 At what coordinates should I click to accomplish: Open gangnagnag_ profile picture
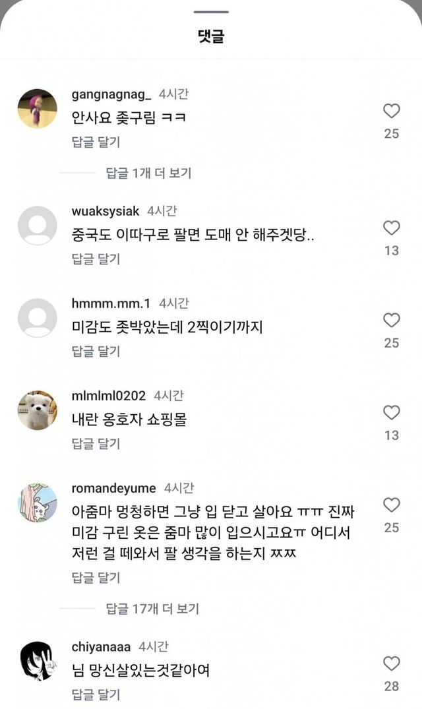38,108
